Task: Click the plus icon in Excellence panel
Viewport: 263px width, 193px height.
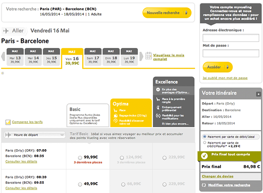Action: coord(158,90)
